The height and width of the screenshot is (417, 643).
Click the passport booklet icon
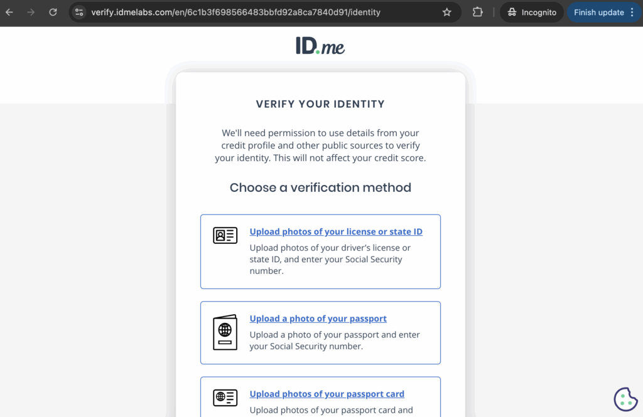point(225,332)
